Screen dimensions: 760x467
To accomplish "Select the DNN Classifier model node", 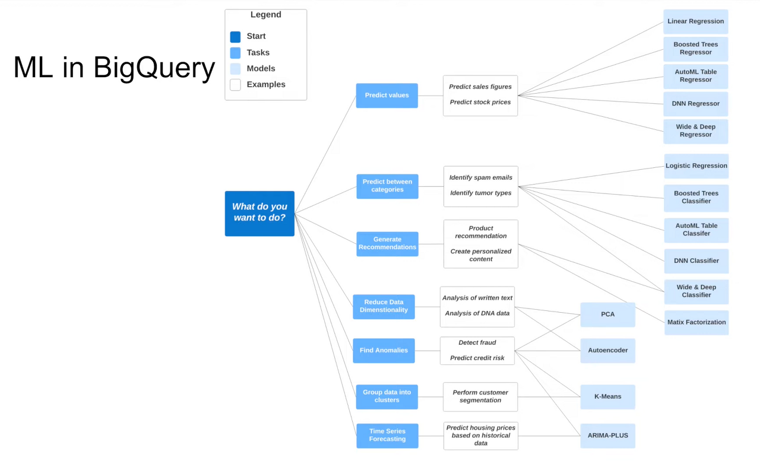I will [696, 261].
